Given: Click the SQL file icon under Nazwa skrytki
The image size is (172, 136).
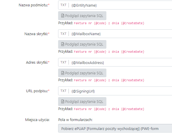Looking at the screenshot, I should (x=63, y=44).
